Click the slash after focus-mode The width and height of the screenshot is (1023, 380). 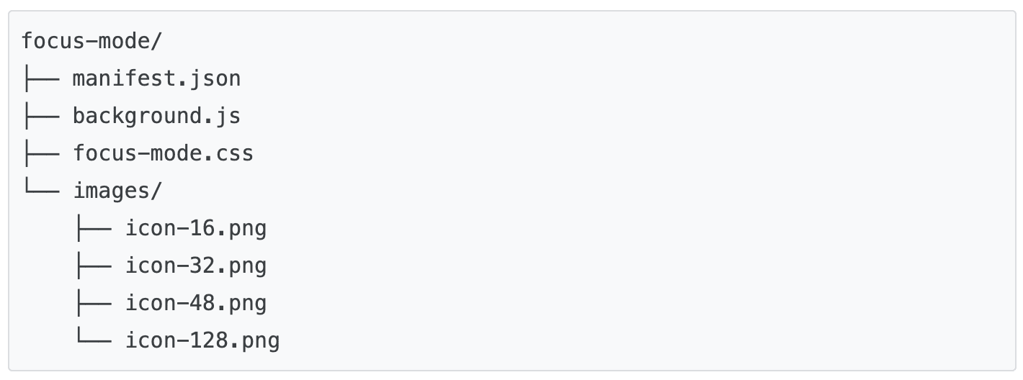pyautogui.click(x=156, y=40)
